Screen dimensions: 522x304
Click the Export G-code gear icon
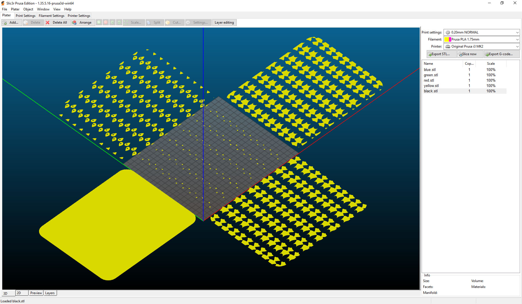tap(487, 54)
